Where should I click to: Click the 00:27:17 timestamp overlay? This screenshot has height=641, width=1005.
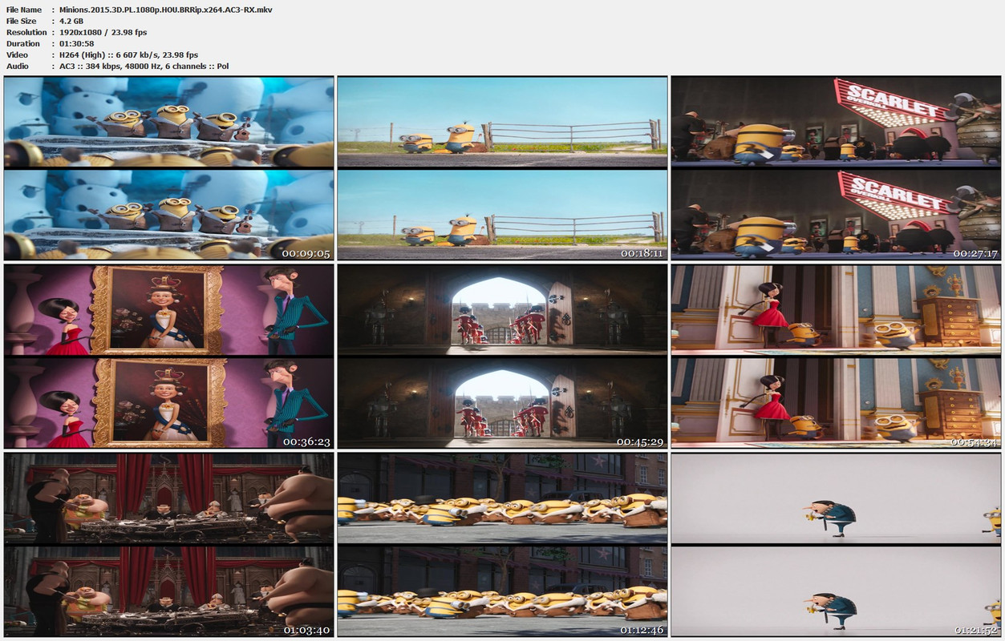click(x=974, y=253)
